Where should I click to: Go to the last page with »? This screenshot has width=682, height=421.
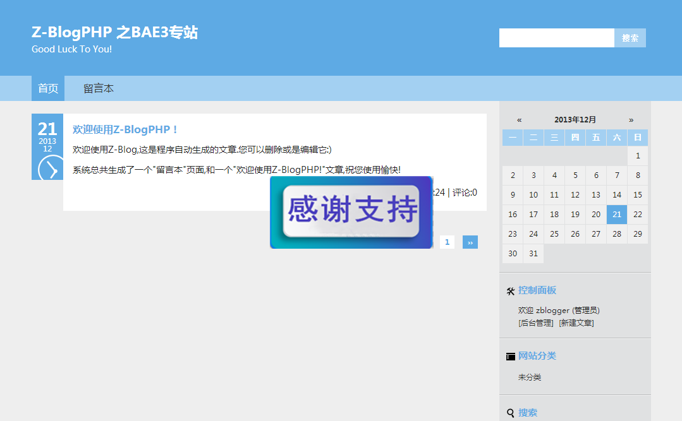tap(470, 242)
